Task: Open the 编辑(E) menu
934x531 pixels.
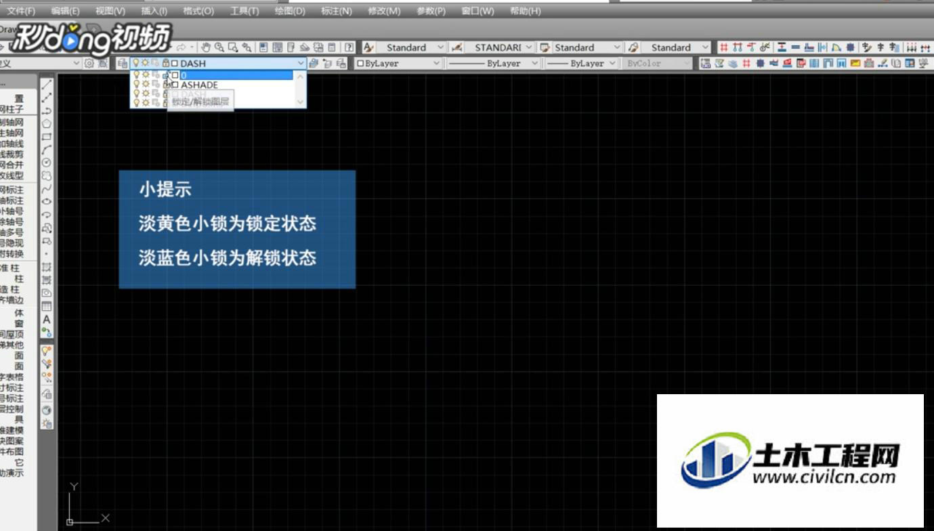Action: pyautogui.click(x=65, y=11)
